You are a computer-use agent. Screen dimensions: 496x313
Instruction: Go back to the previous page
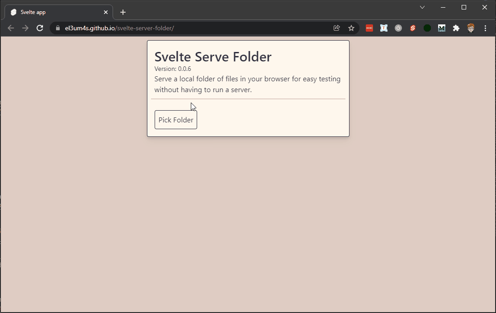[11, 28]
